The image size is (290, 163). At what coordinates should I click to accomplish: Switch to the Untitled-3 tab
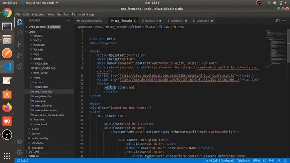(x=151, y=21)
